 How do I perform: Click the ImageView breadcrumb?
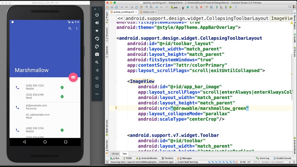[x=281, y=18]
